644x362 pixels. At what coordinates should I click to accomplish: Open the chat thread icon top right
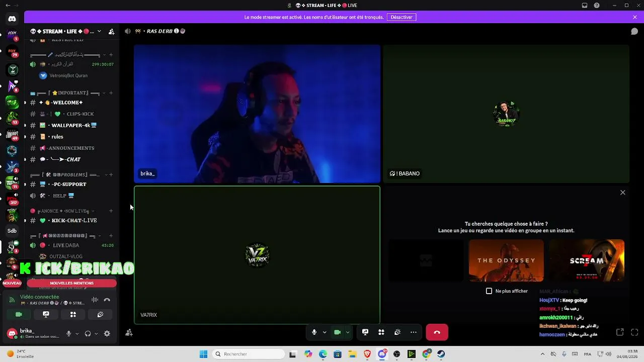(634, 31)
